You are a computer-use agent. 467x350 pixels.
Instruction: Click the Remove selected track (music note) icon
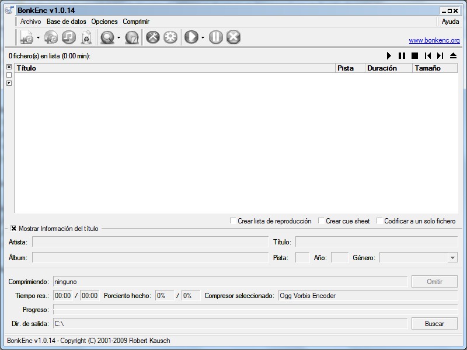[69, 37]
